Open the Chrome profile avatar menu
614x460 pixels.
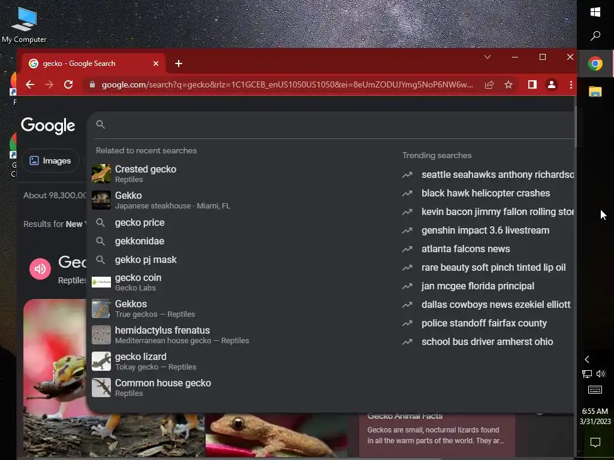click(552, 84)
